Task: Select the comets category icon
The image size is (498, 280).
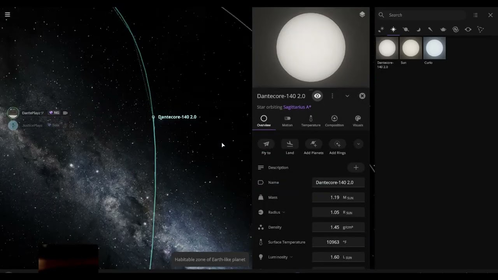Action: coord(430,30)
